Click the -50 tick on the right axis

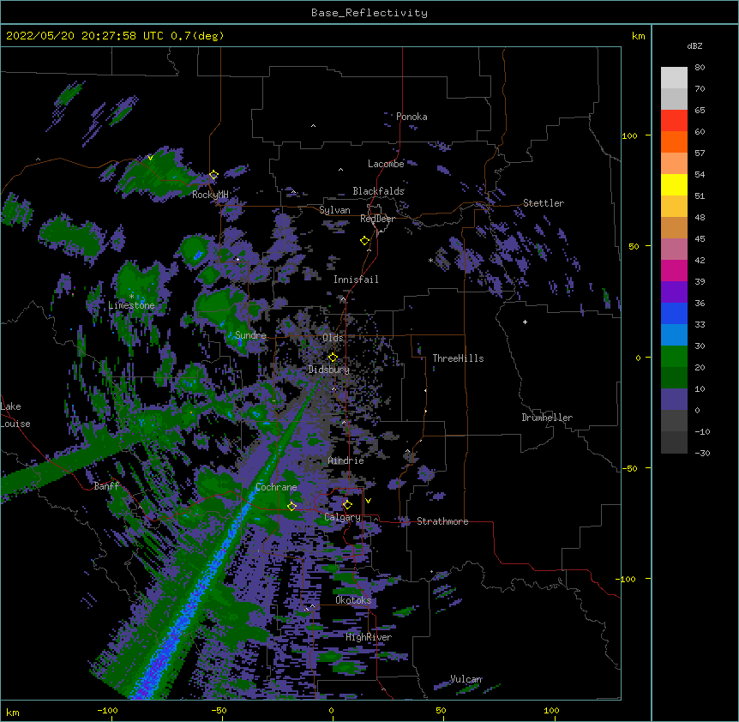[629, 468]
